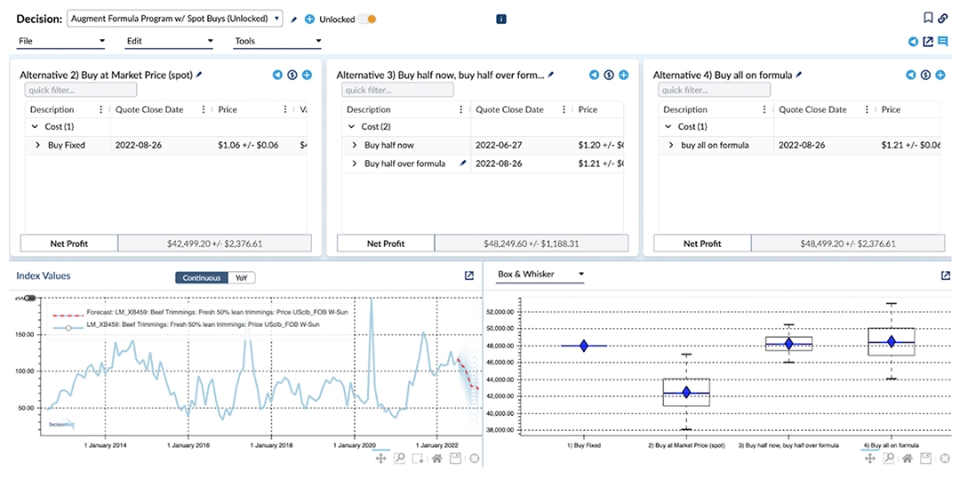The image size is (960, 479).
Task: Open the Box & Whisker chart type dropdown
Action: [540, 275]
